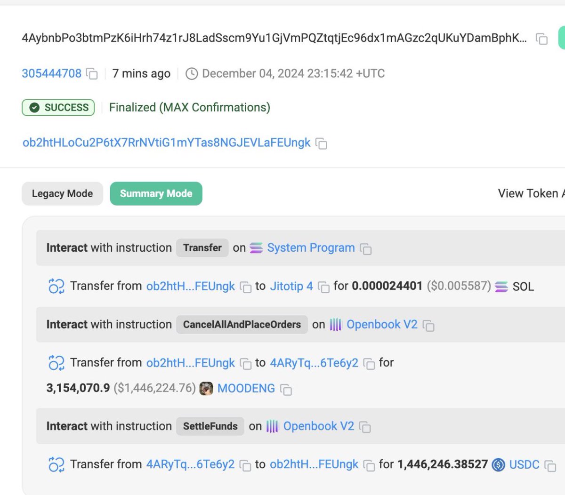Click the MOODENG hippo token image
Image resolution: width=565 pixels, height=495 pixels.
click(x=206, y=388)
